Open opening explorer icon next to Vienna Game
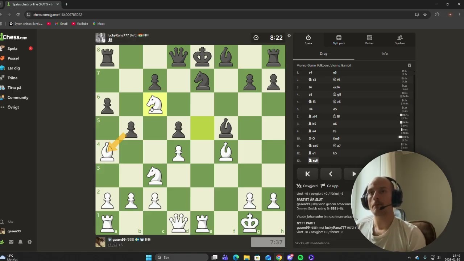The width and height of the screenshot is (464, 261). tap(409, 66)
